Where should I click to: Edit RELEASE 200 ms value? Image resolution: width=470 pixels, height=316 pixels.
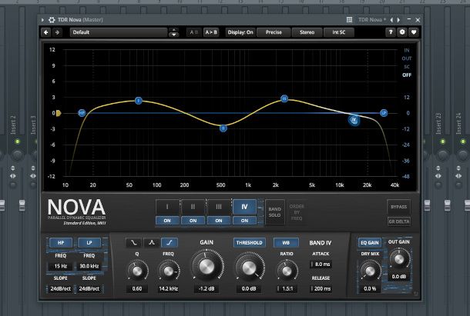pyautogui.click(x=321, y=289)
